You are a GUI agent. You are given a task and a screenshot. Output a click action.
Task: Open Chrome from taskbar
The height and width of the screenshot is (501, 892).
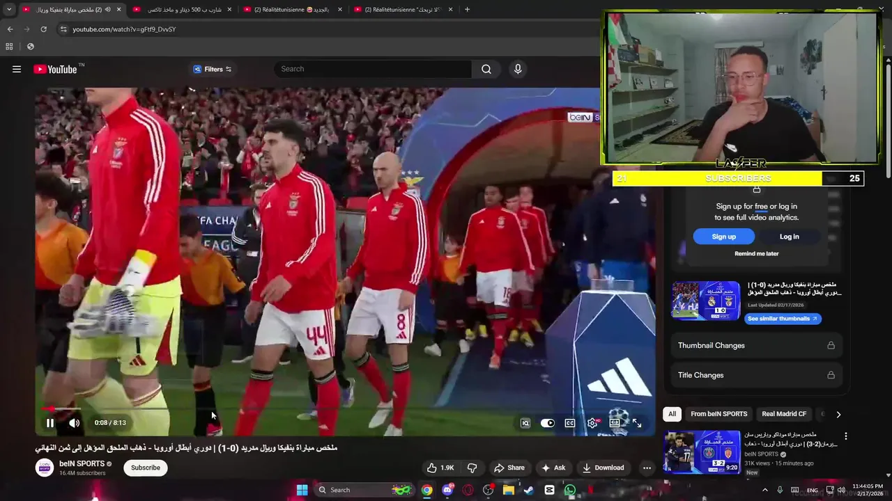(x=426, y=490)
